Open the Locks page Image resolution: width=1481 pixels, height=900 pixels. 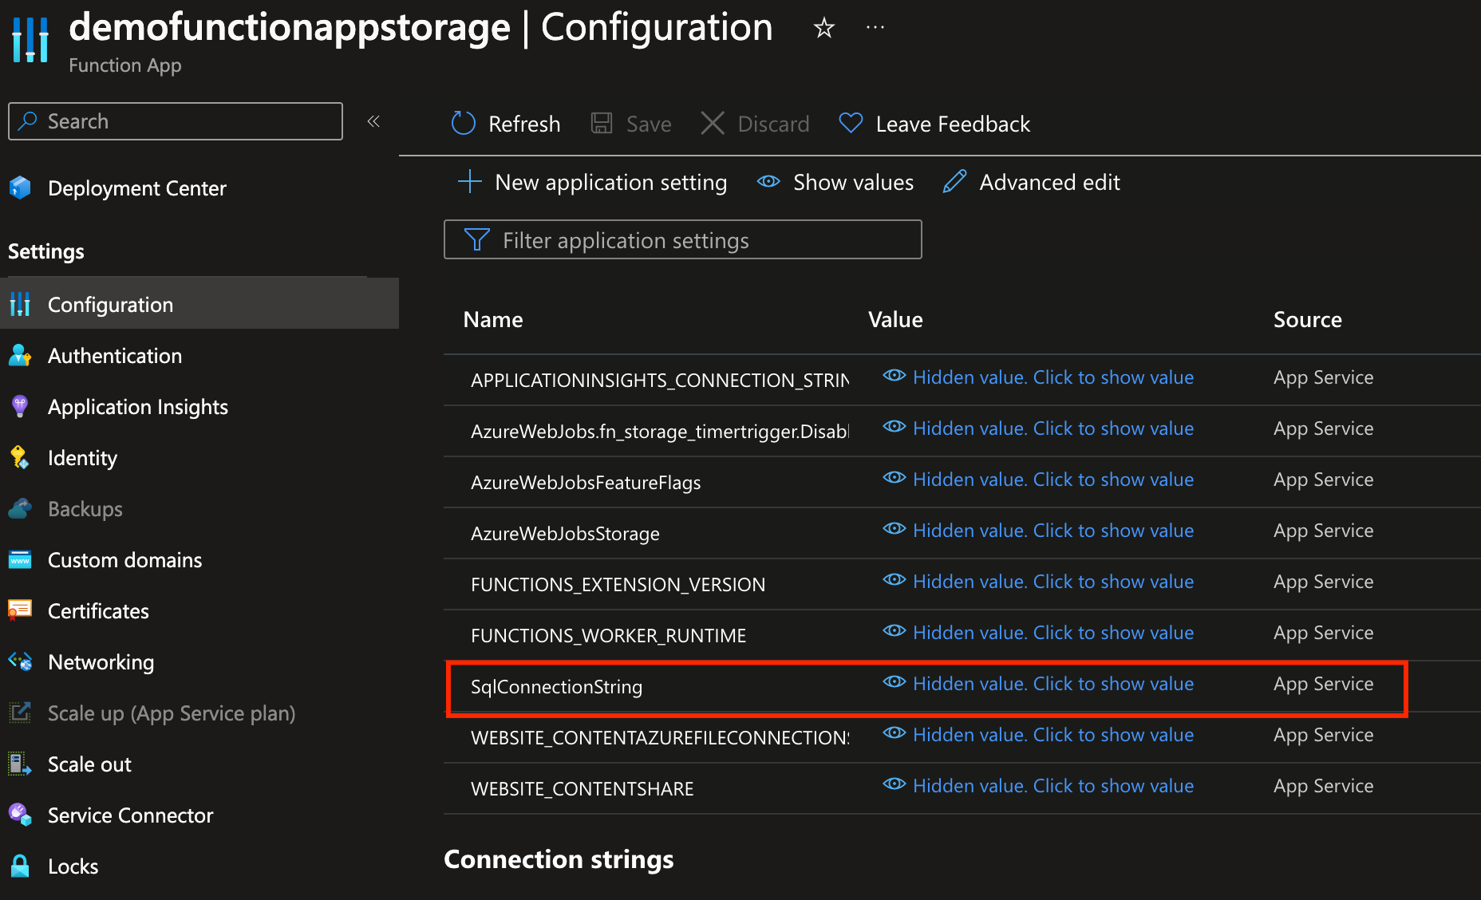pos(73,866)
